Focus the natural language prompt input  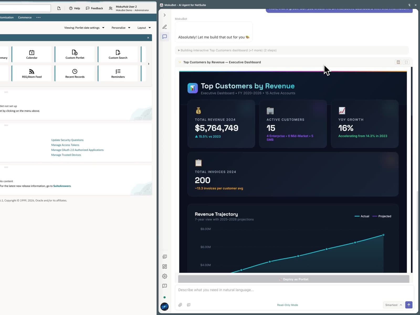click(x=294, y=290)
